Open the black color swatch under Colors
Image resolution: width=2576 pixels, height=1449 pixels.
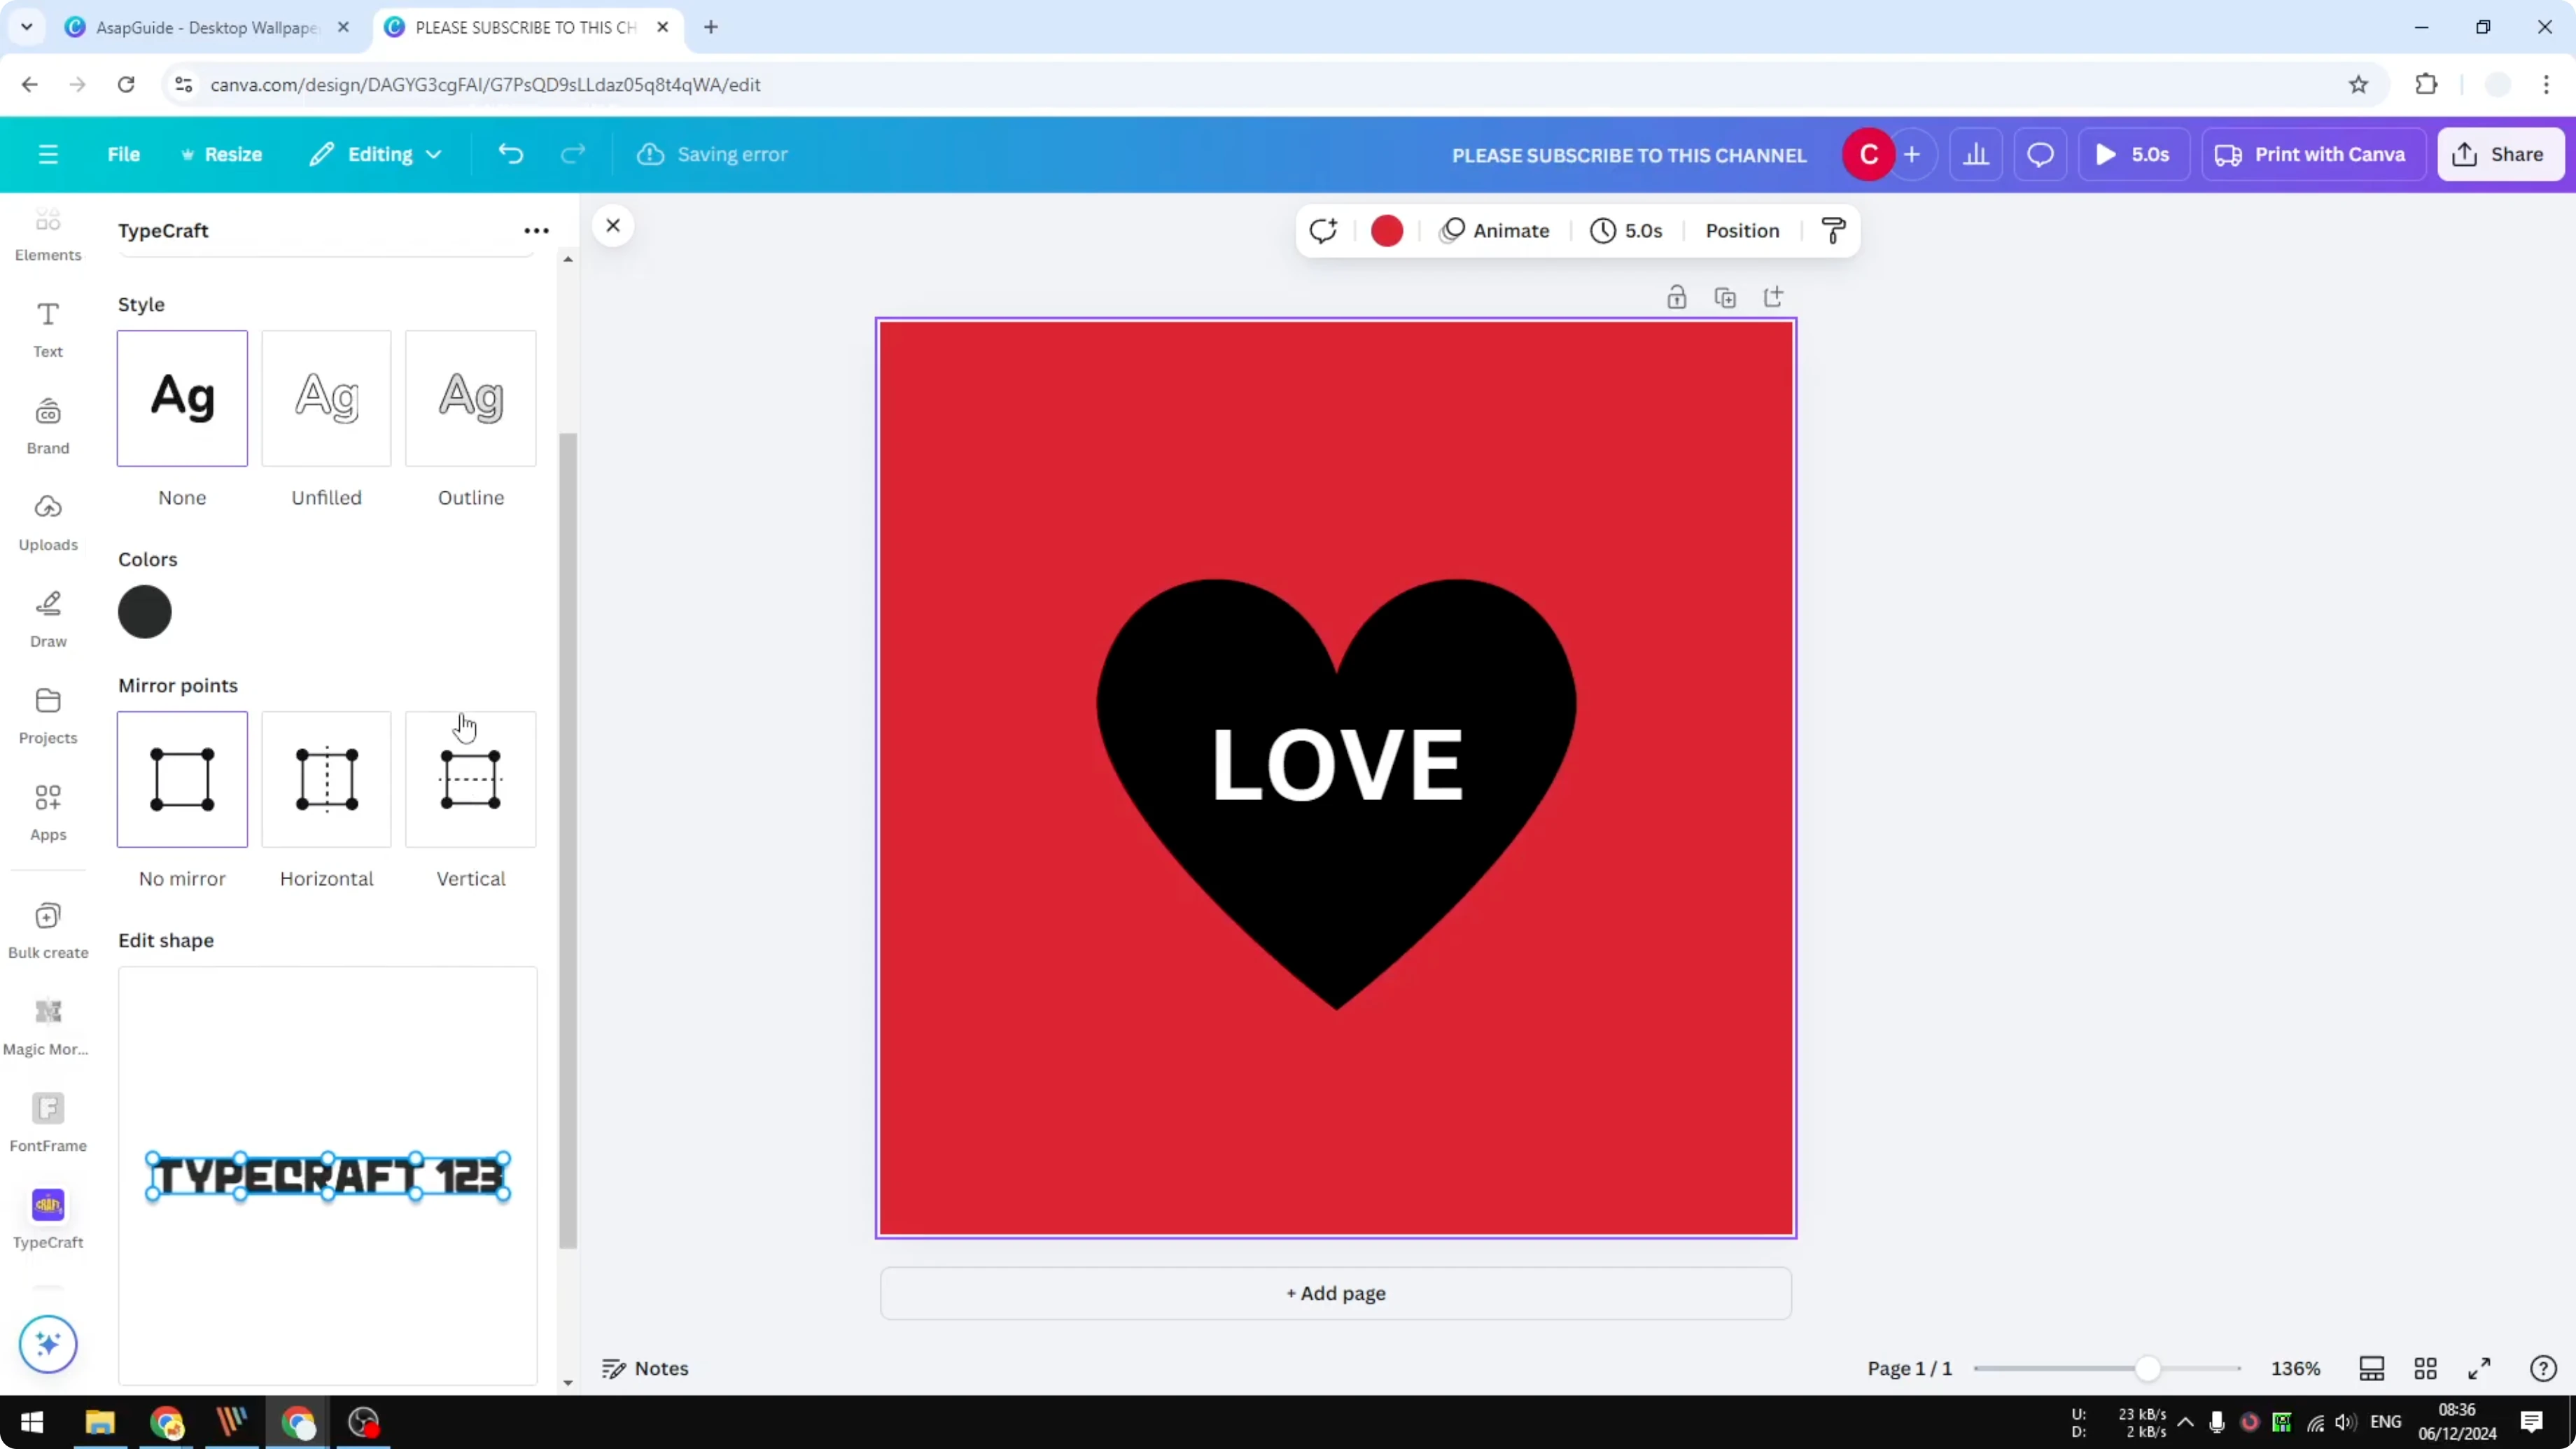(x=145, y=611)
